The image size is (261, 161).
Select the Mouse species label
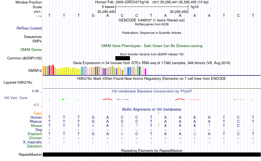36,126
